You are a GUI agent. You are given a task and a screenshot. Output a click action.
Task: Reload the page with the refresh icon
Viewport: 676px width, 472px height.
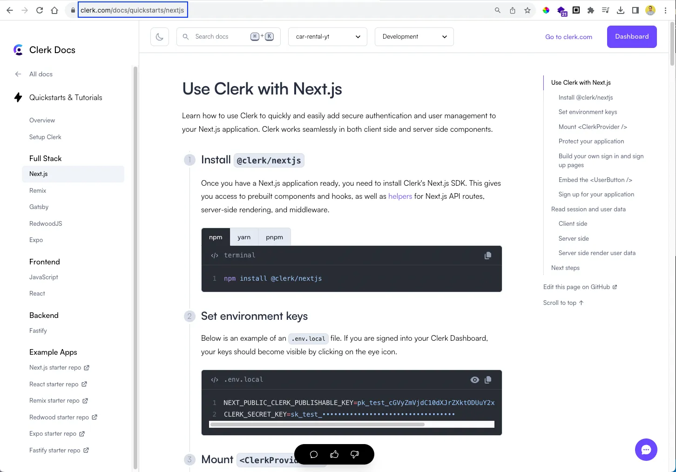40,10
